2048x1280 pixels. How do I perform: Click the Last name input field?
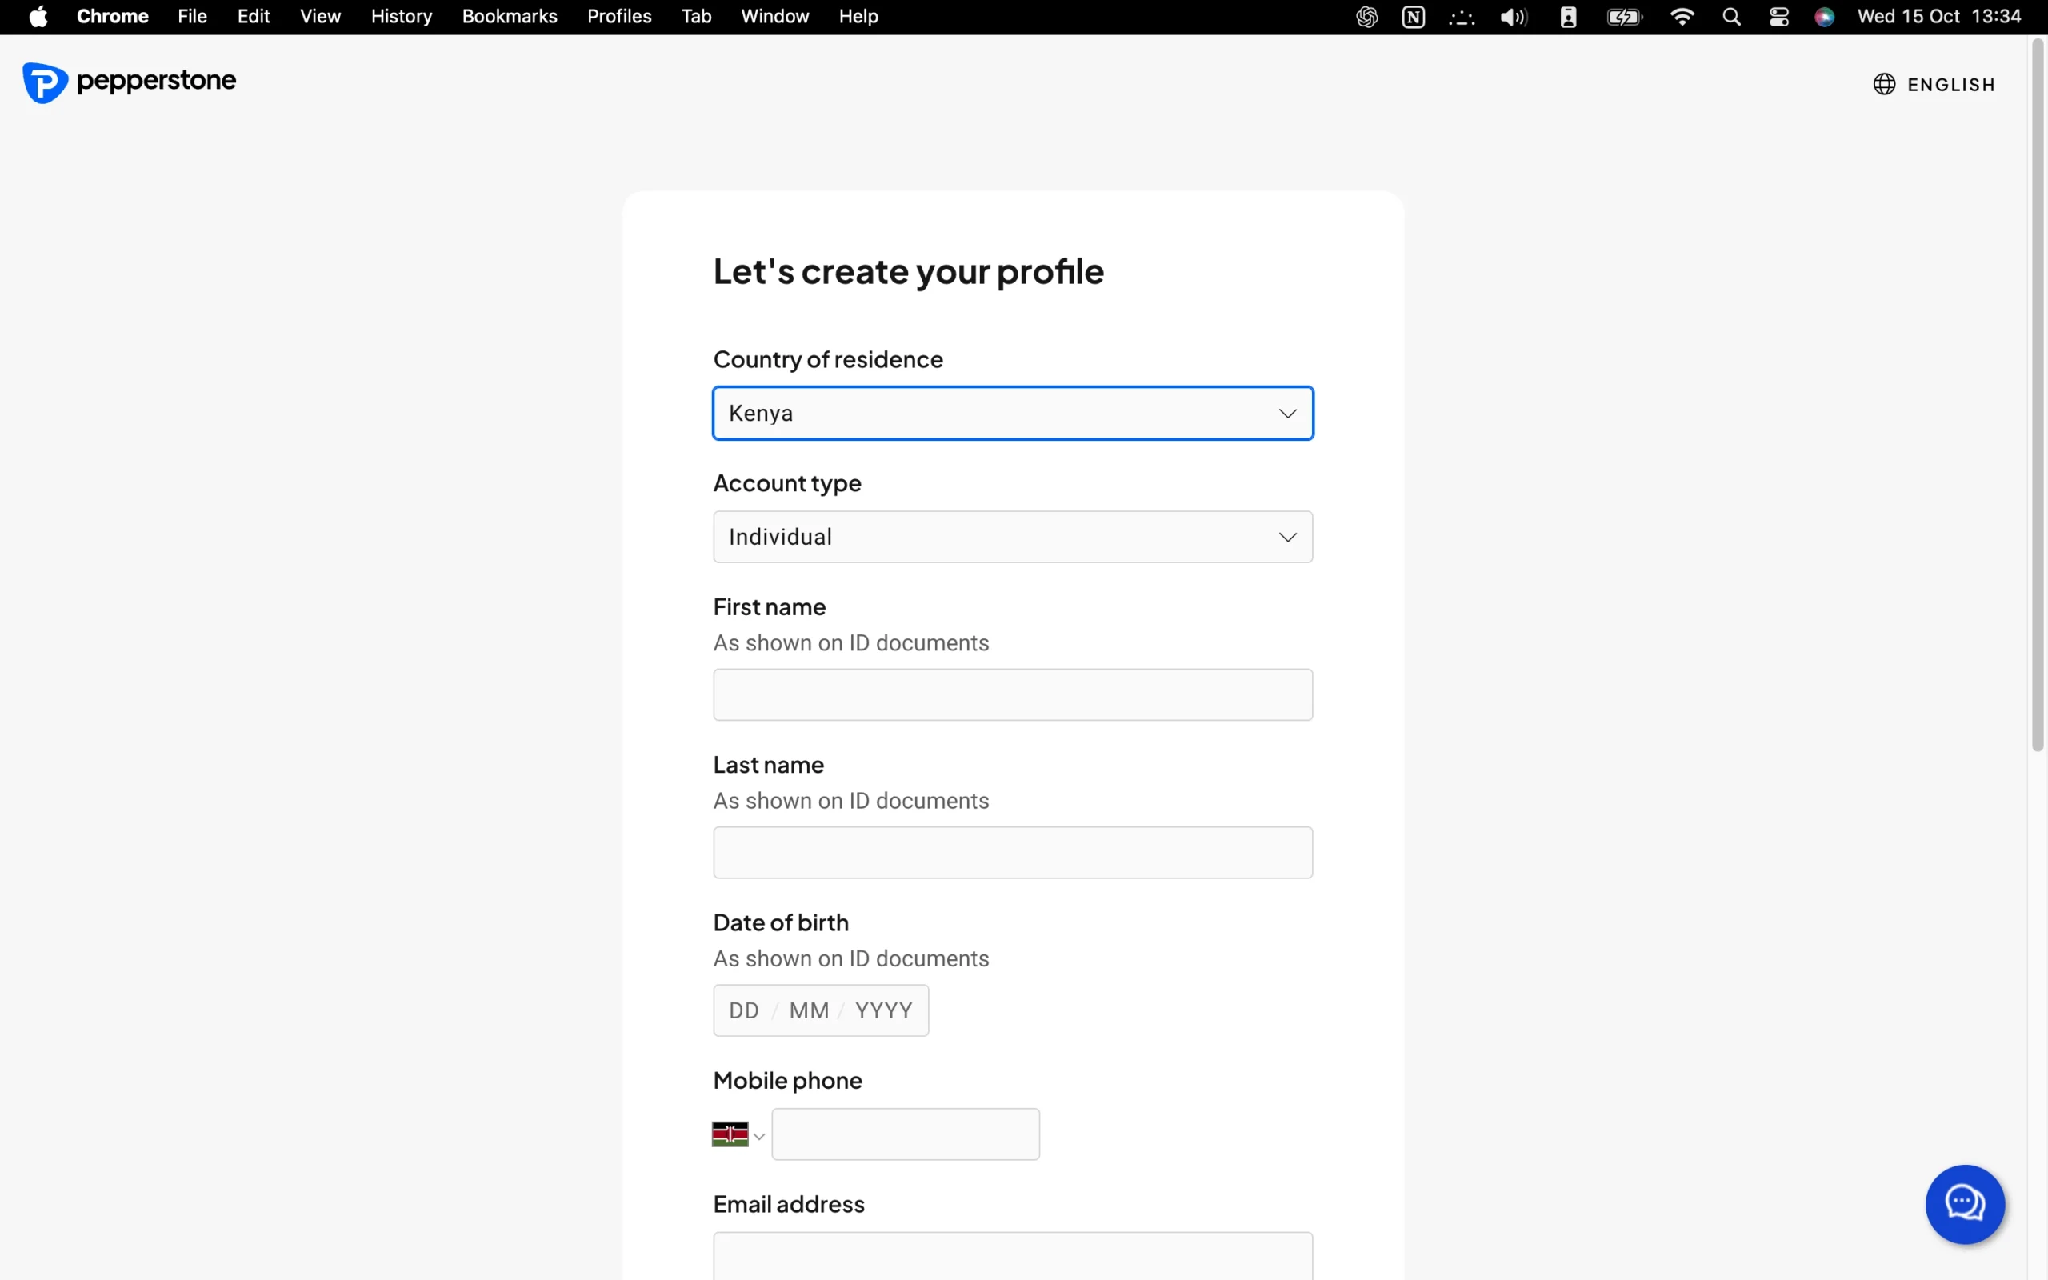tap(1012, 853)
